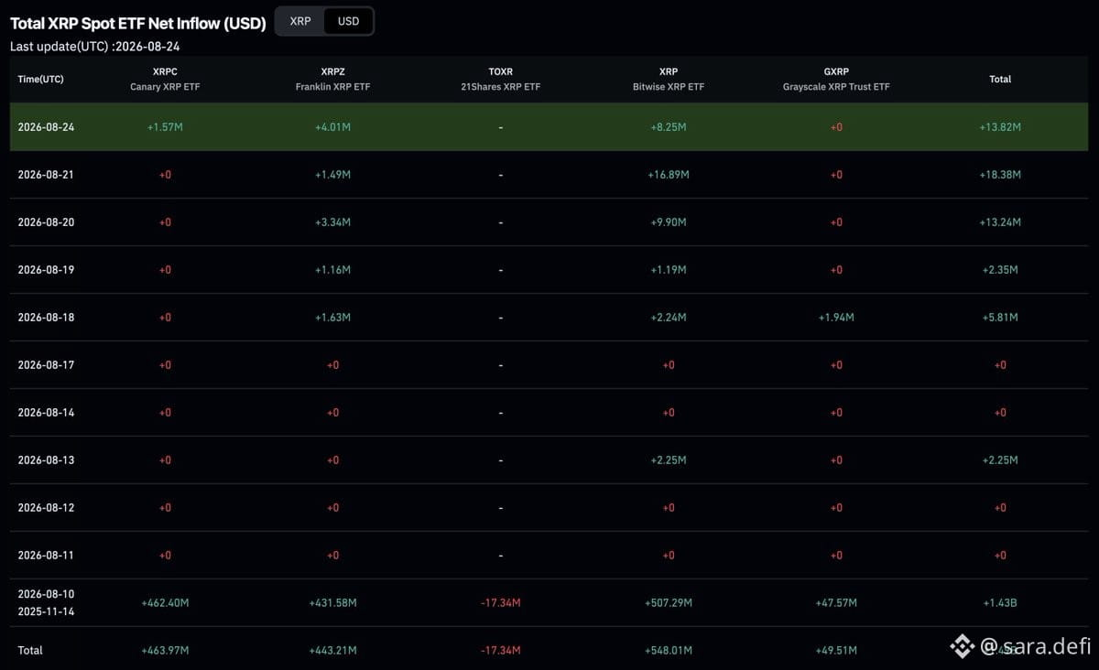Click the +548.01M Bitwise total
1099x670 pixels.
click(669, 651)
